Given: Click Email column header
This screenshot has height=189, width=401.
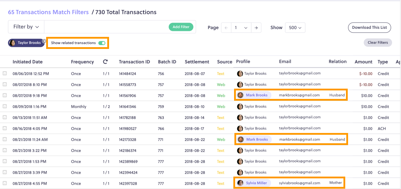Looking at the screenshot, I should point(285,62).
